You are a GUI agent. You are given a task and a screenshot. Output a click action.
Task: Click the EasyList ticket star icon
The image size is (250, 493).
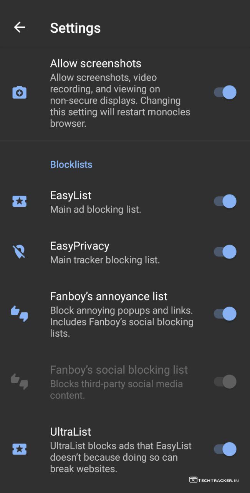point(19,201)
